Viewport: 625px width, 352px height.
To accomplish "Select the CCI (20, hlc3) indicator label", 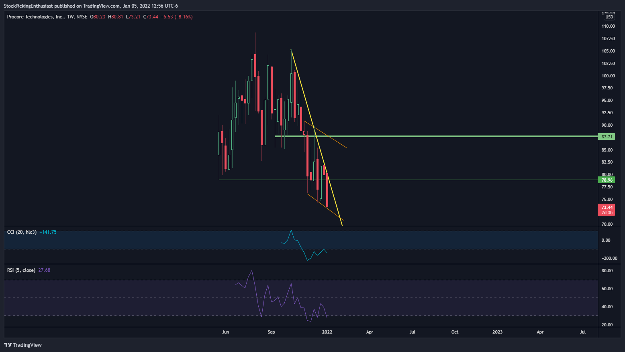I will point(22,232).
